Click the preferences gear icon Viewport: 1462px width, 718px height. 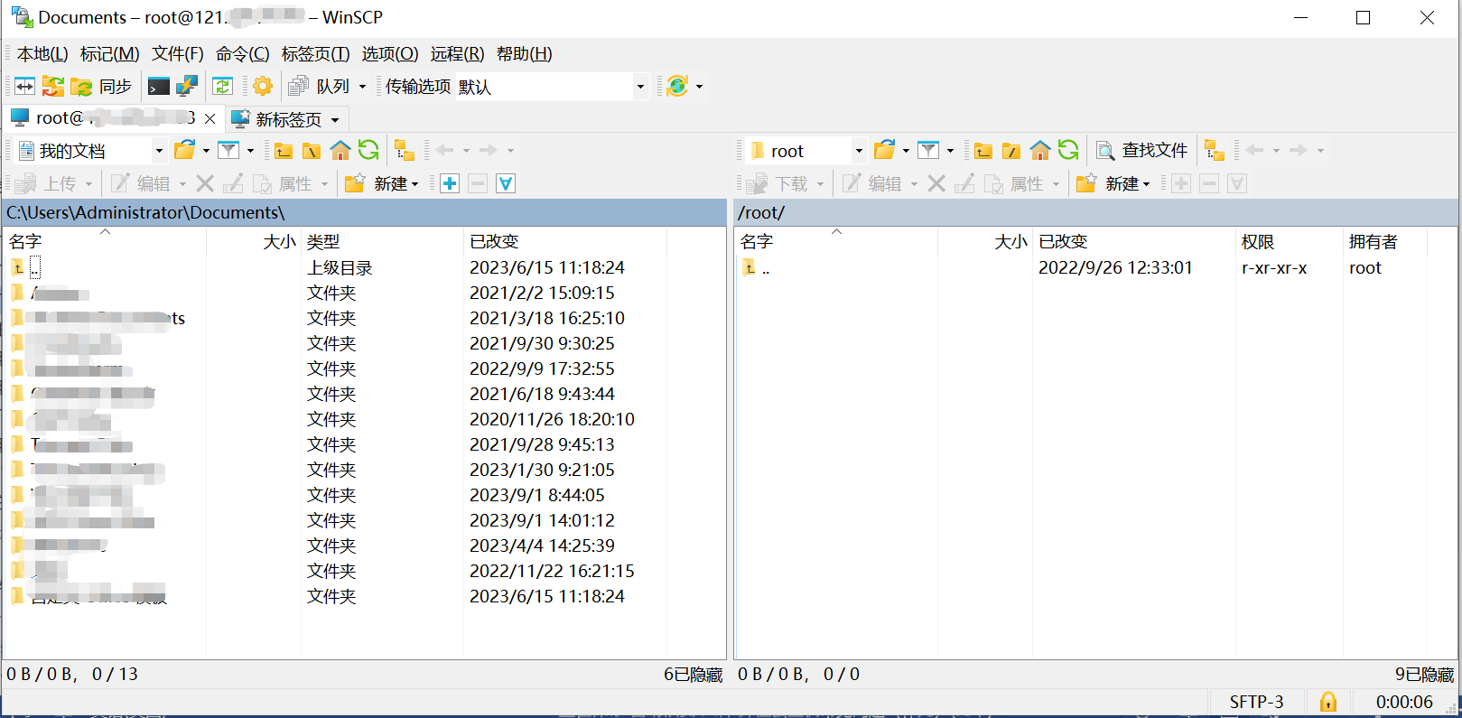click(263, 87)
